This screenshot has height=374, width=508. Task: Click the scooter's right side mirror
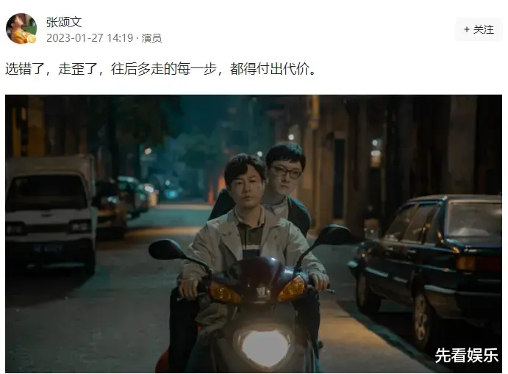335,234
